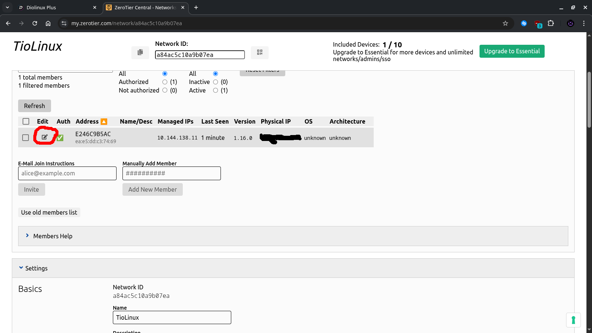The width and height of the screenshot is (592, 333).
Task: Click the edit member pencil icon
Action: [x=44, y=137]
